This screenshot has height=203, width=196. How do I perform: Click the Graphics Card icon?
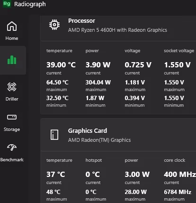[54, 135]
